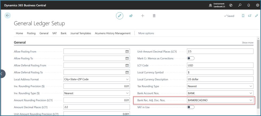Toggle the VAT in Use switch
261x116 pixels.
191,107
